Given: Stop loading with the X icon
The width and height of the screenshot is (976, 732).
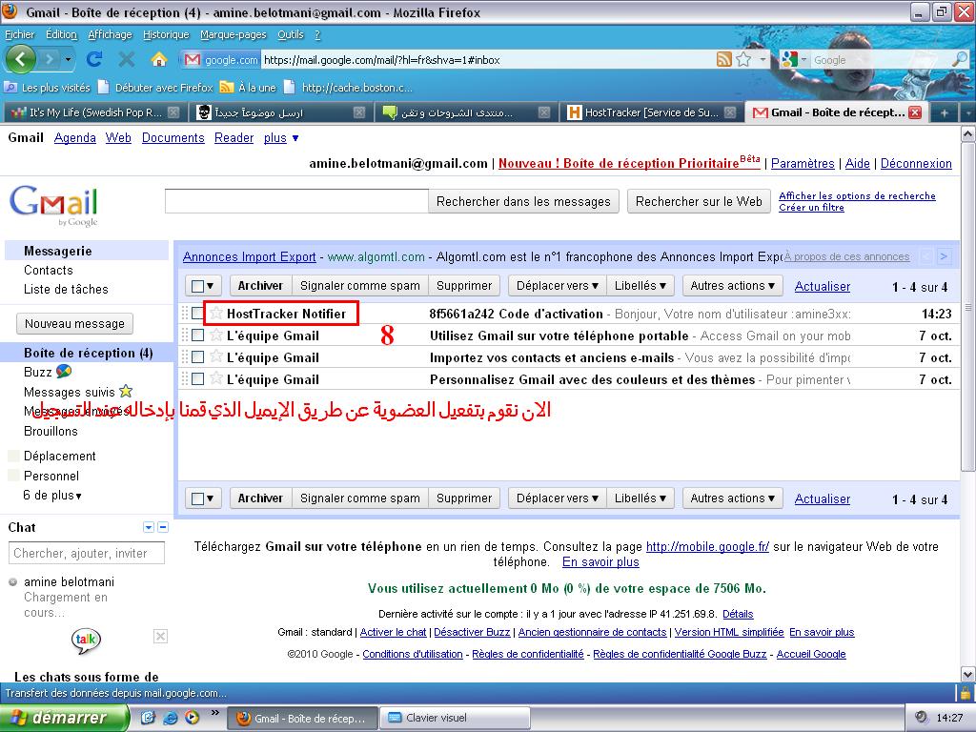Looking at the screenshot, I should click(127, 60).
